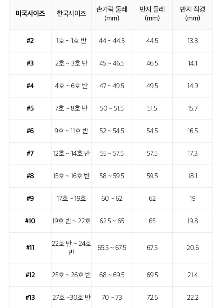Image resolution: width=222 pixels, height=308 pixels.
Task: Click finger circumference 55 ~ 57.5
Action: [112, 153]
